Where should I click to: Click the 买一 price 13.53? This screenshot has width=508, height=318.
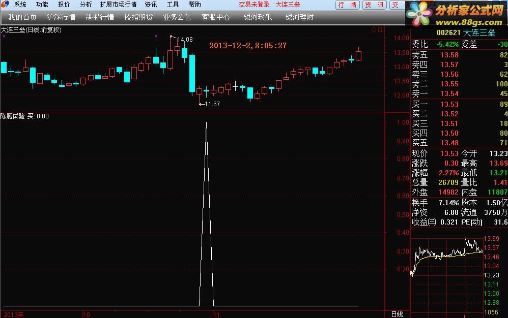click(449, 104)
